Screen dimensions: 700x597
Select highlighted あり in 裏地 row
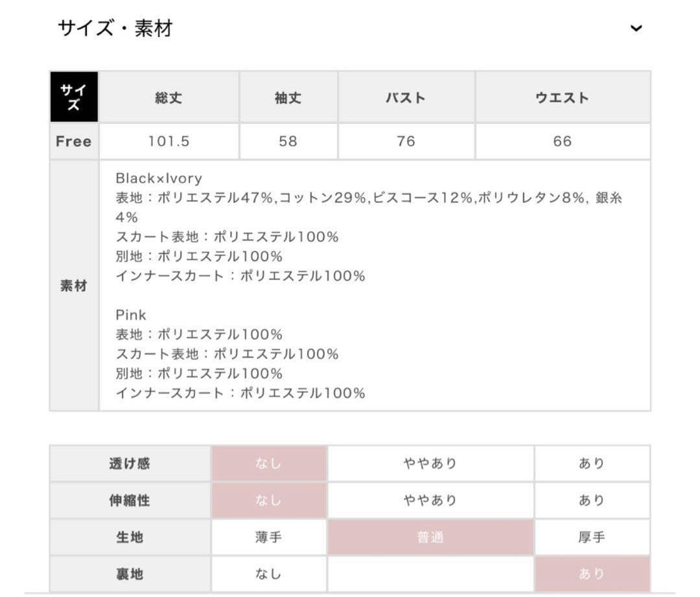(591, 574)
